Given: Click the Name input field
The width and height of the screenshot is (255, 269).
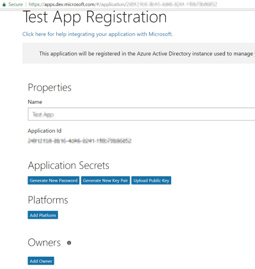Looking at the screenshot, I should click(x=141, y=114).
